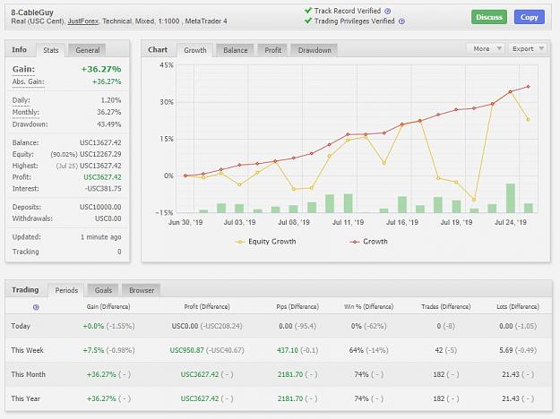Switch to the Stats tab
Image resolution: width=560 pixels, height=419 pixels.
pos(51,50)
